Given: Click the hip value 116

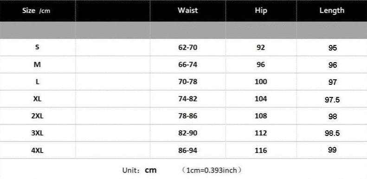Looking at the screenshot, I should click(x=261, y=150).
